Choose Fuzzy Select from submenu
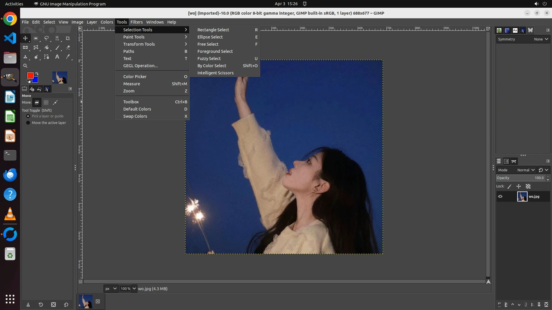This screenshot has height=310, width=552. [209, 59]
